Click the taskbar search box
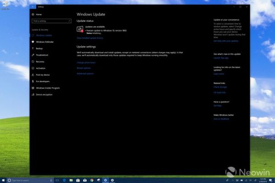The width and height of the screenshot is (275, 183). 30,180
